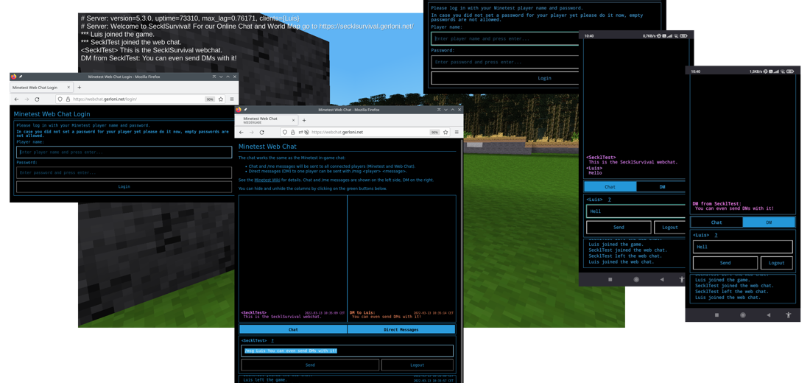Viewport: 810px width, 383px height.
Task: Click Player name field in top cropped login panel
Action: pyautogui.click(x=505, y=38)
